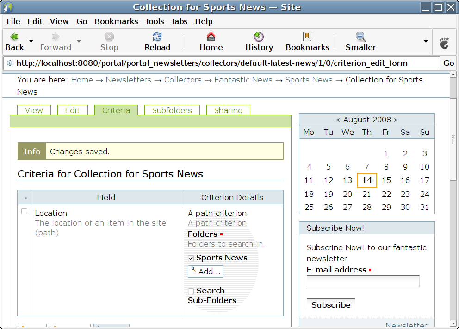The height and width of the screenshot is (329, 459).
Task: Click the vertical scrollbar down arrow
Action: click(x=453, y=323)
